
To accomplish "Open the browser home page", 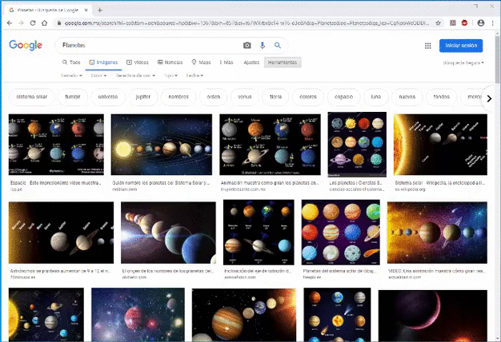I will (x=44, y=23).
